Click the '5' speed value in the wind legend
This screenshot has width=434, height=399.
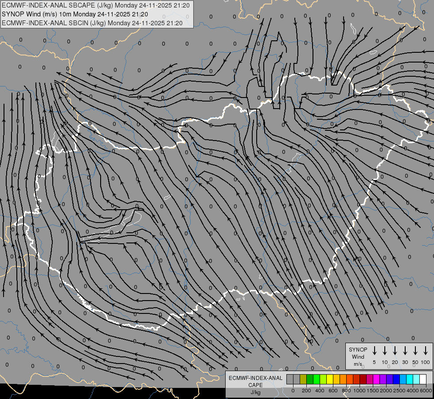pos(374,362)
